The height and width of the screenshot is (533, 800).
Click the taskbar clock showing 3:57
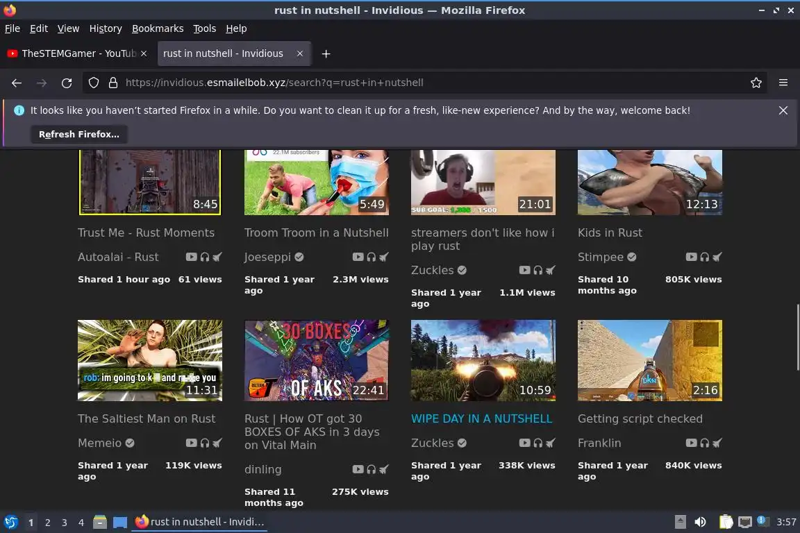pos(785,522)
